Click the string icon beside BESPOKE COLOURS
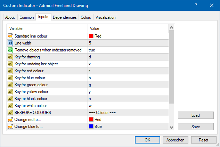 coord(10,113)
